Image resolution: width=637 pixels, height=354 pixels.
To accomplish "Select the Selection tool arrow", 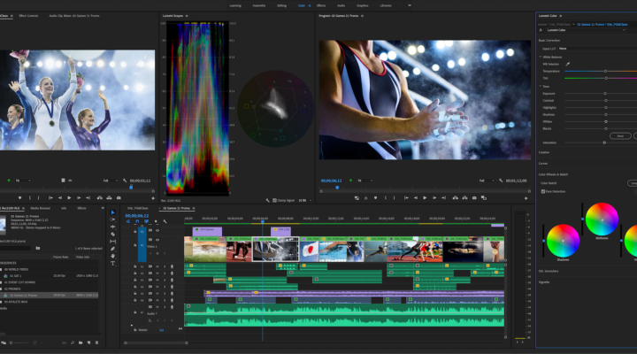I will (113, 212).
